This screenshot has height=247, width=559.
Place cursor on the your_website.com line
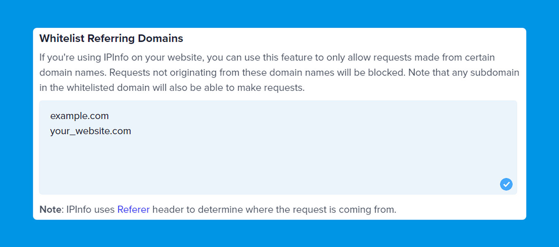point(91,131)
